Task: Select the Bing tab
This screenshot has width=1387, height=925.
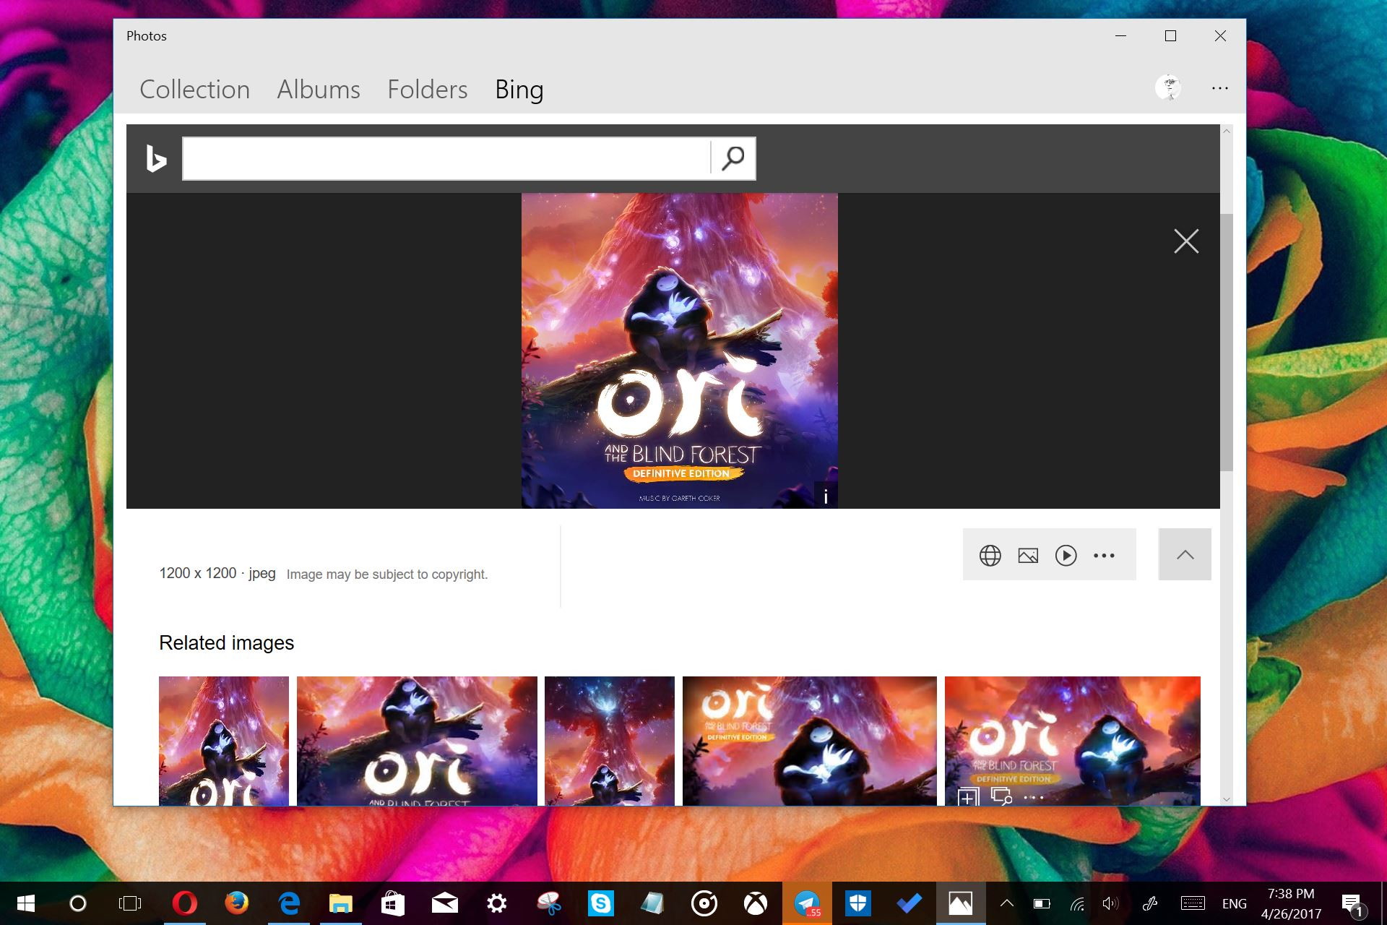Action: pos(519,90)
